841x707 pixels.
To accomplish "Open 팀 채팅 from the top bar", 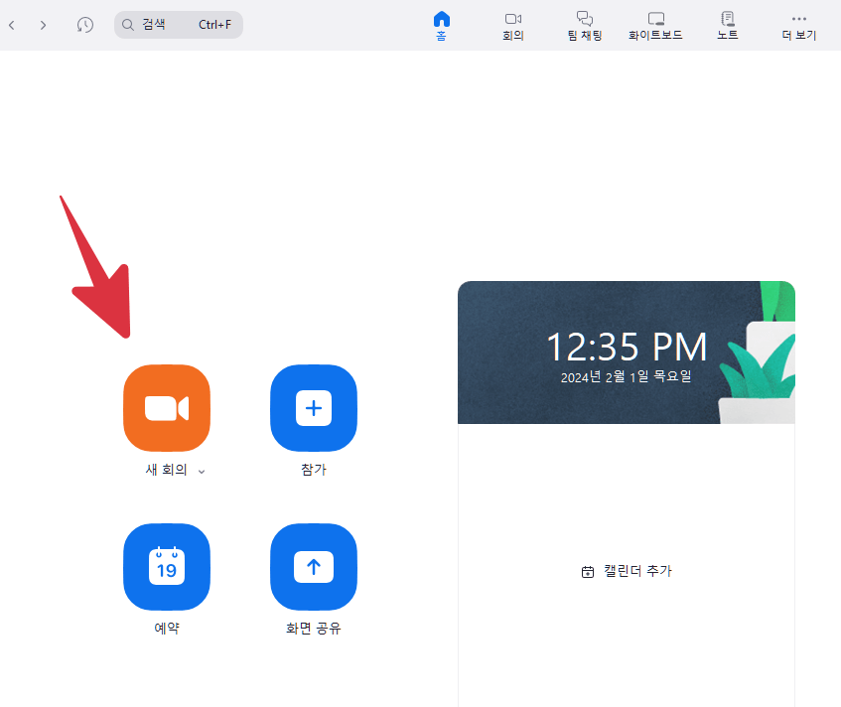I will (584, 25).
